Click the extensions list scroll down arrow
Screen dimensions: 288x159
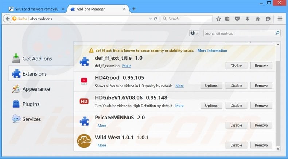coord(278,149)
